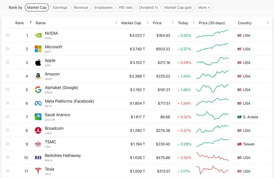Favorite TSMC with the star
Screen dimensions: 274x178
(8, 144)
